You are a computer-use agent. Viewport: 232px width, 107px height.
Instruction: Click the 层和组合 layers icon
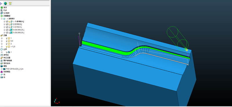pyautogui.click(x=2, y=63)
